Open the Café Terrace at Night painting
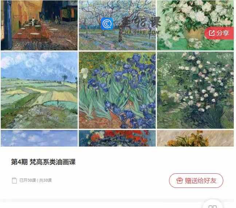236x208 pixels. tap(39, 25)
